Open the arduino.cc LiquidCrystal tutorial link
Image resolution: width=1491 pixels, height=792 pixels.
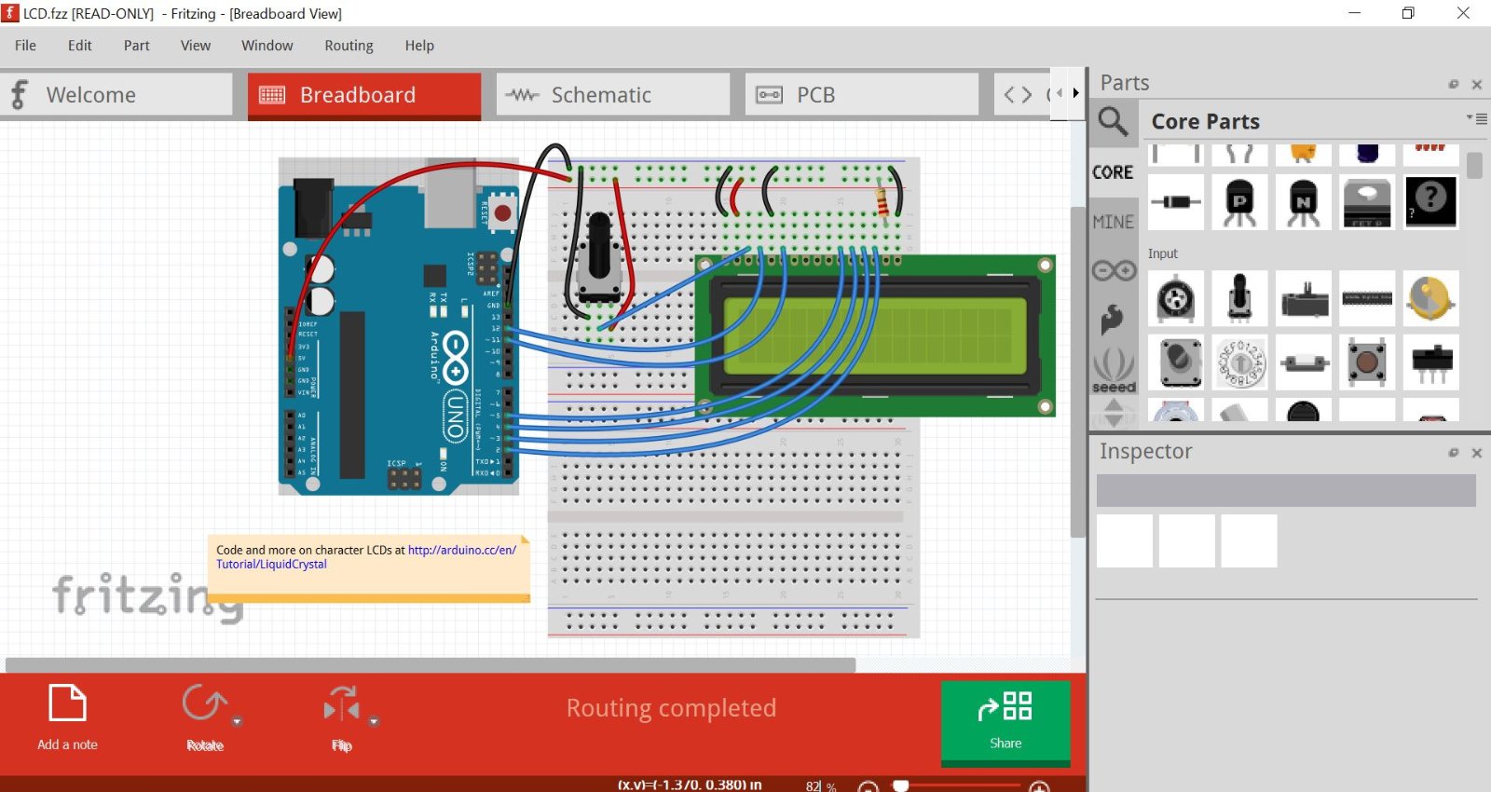pyautogui.click(x=461, y=551)
